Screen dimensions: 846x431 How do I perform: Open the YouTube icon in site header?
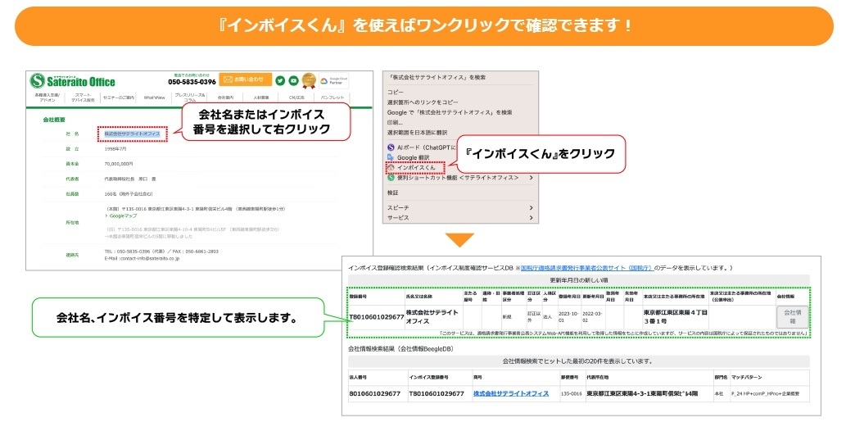pos(292,80)
